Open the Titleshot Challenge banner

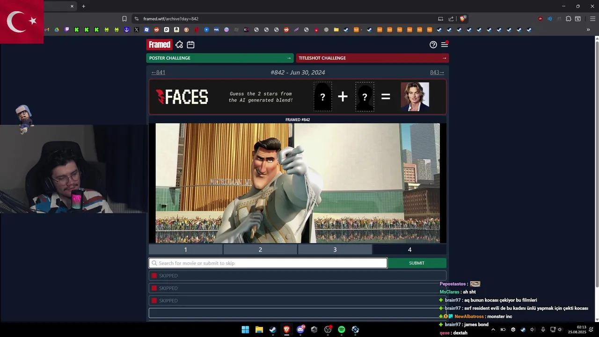[x=373, y=58]
